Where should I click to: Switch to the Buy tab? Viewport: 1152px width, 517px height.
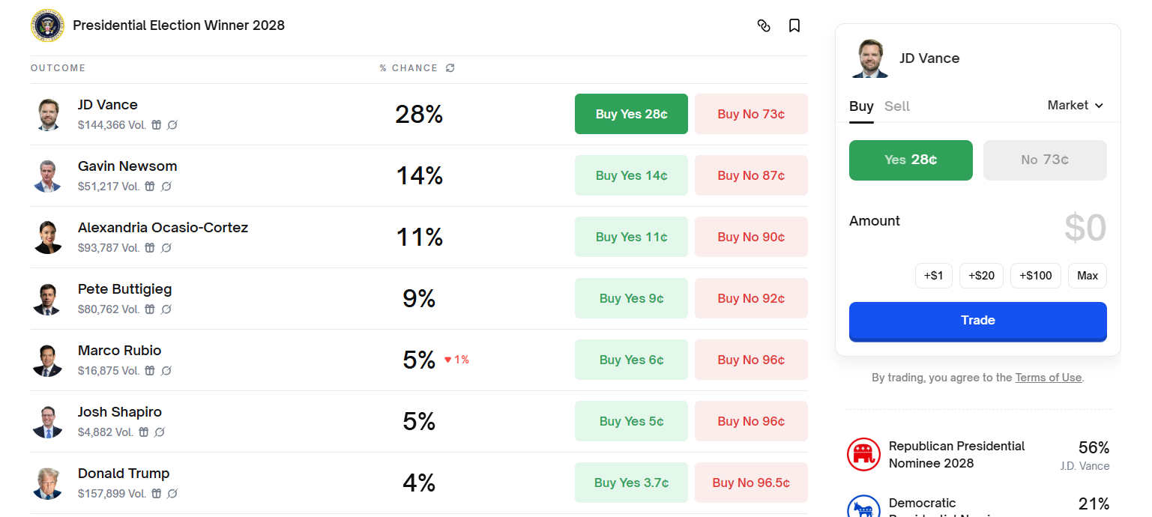(x=861, y=106)
